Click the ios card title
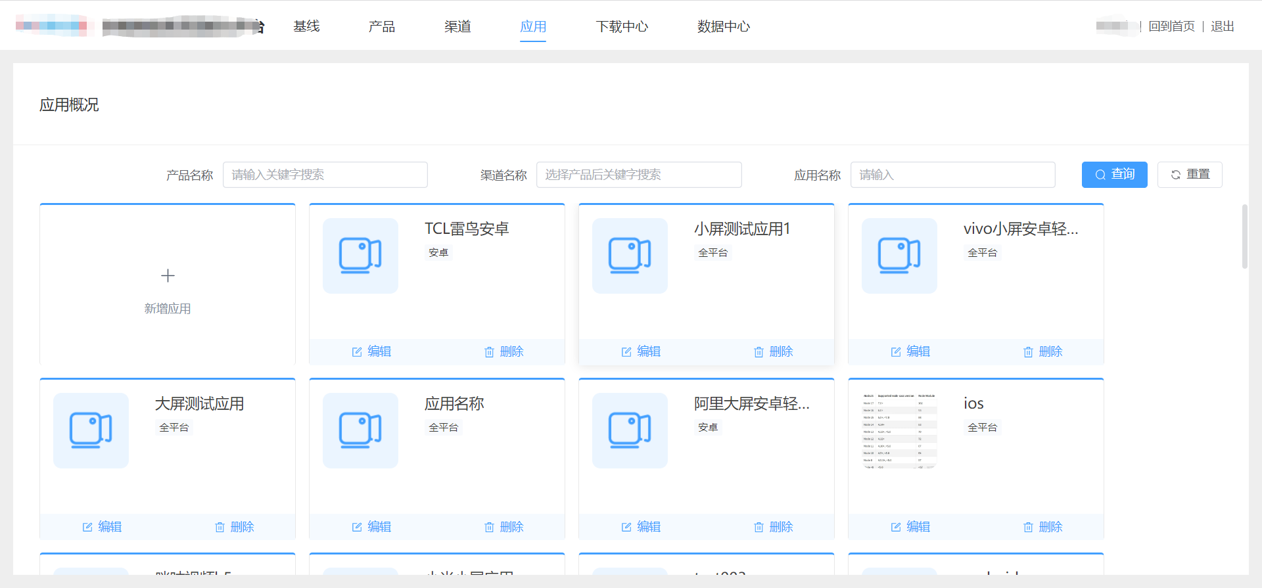The width and height of the screenshot is (1262, 588). (973, 403)
